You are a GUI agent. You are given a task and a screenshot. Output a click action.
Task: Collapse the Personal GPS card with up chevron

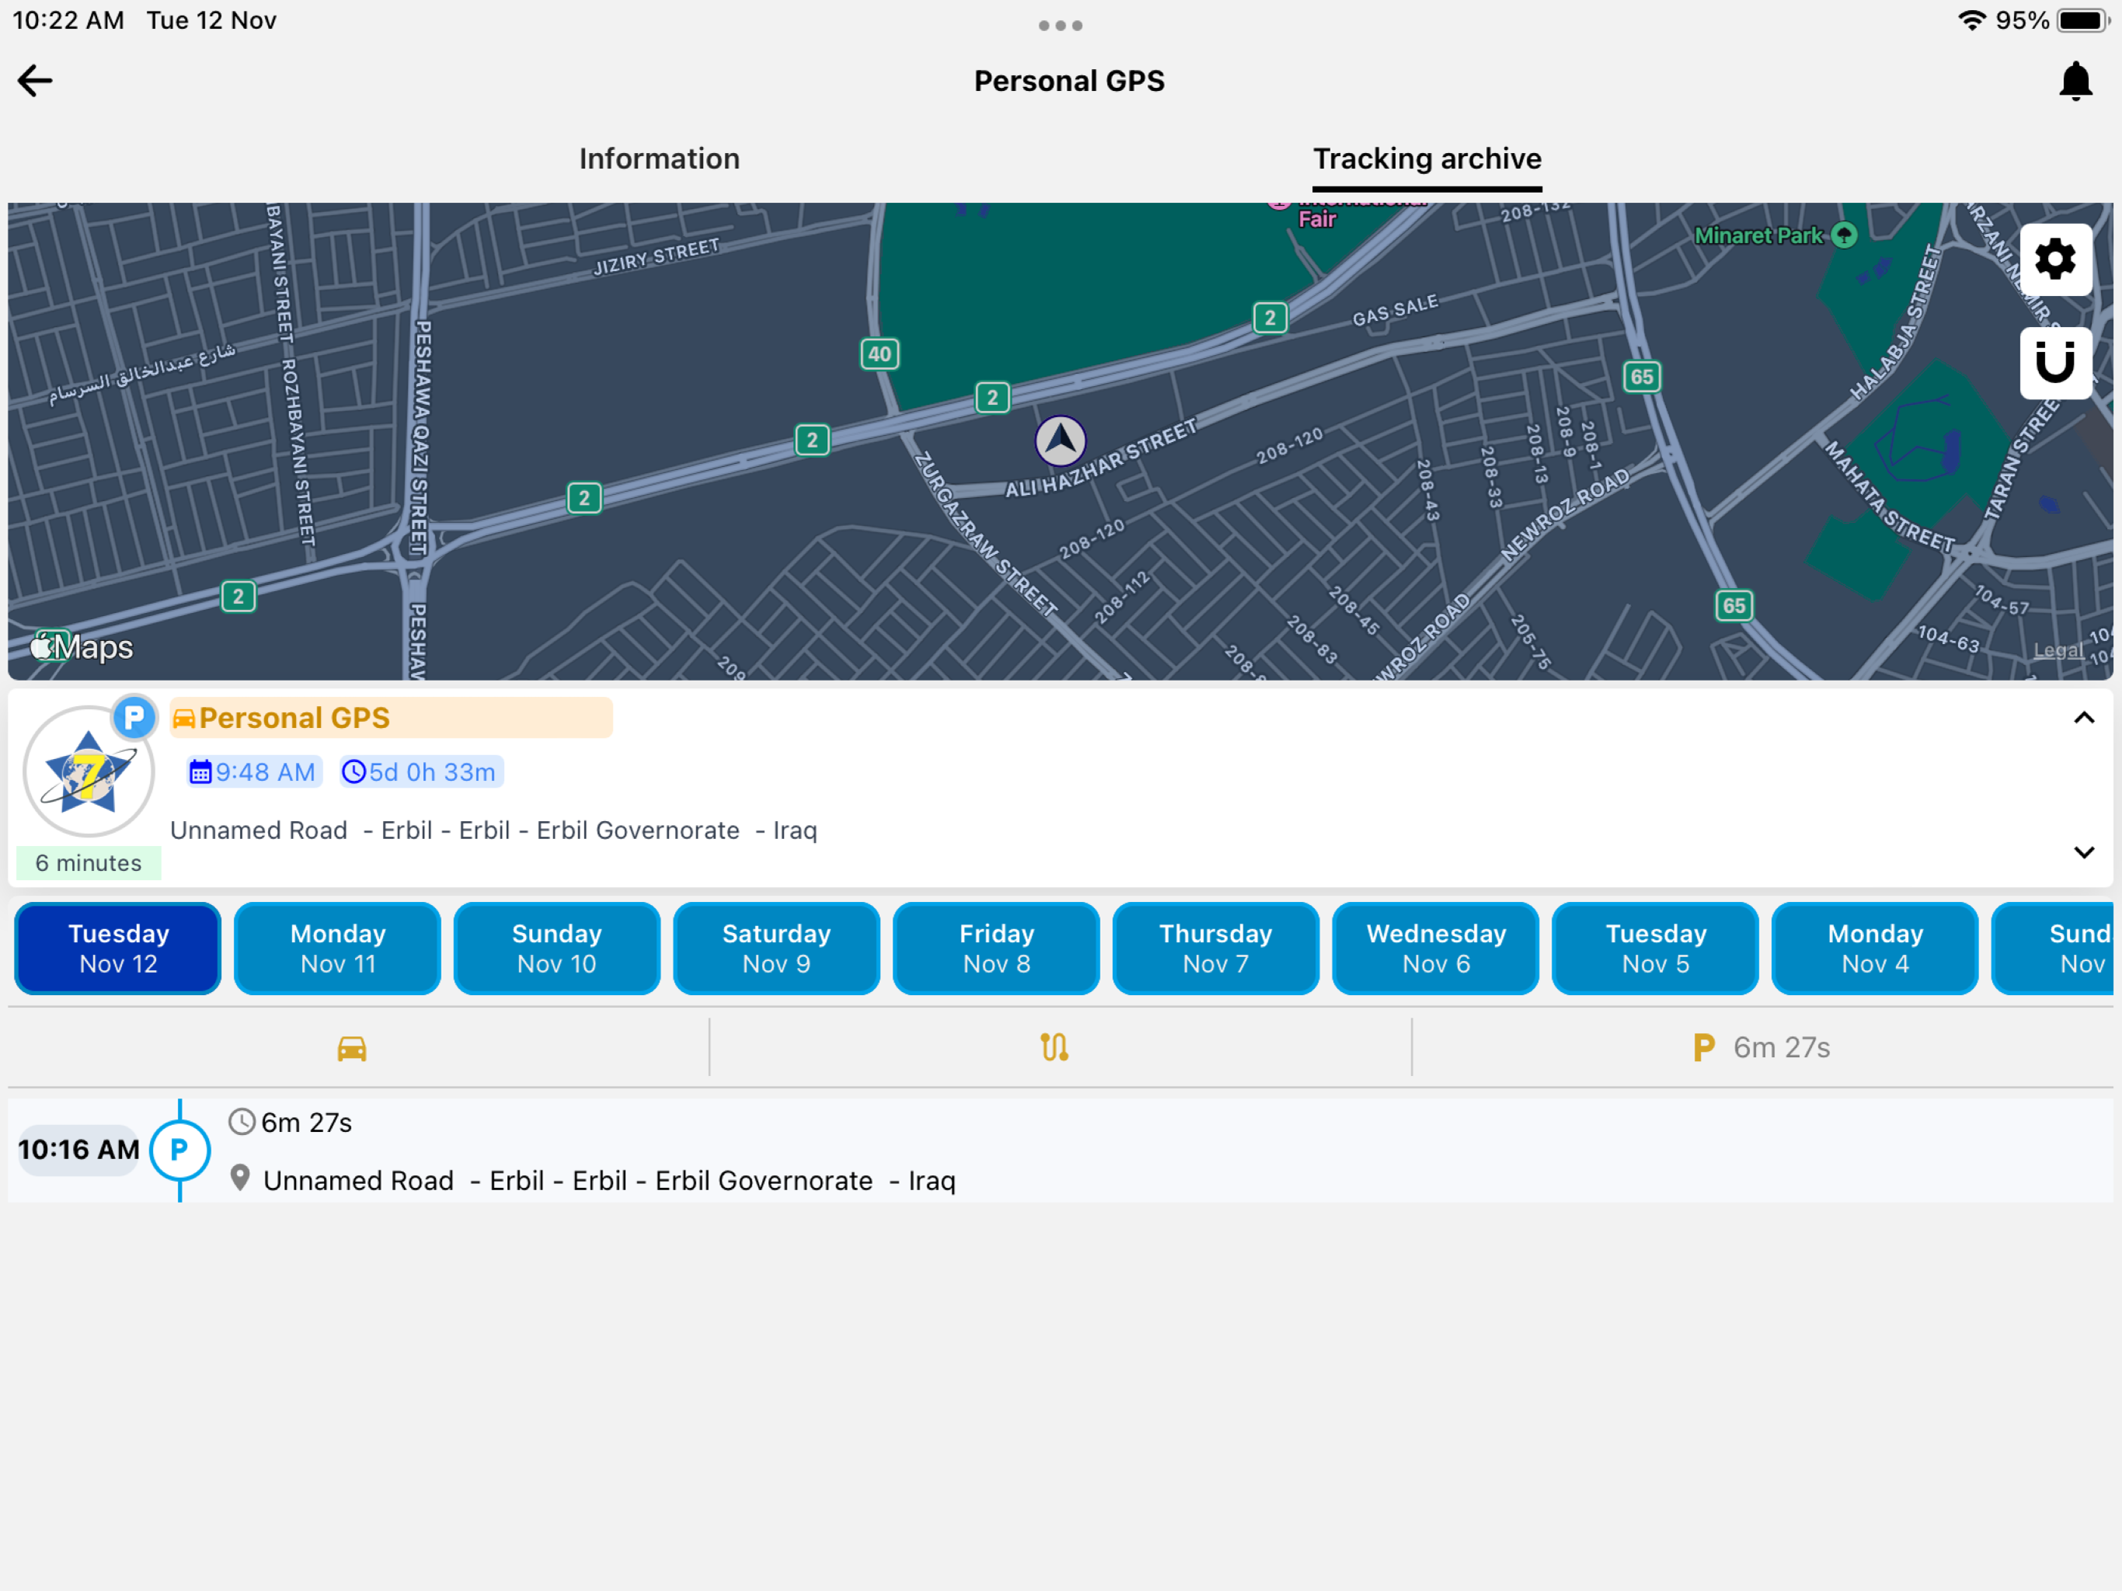click(x=2084, y=718)
